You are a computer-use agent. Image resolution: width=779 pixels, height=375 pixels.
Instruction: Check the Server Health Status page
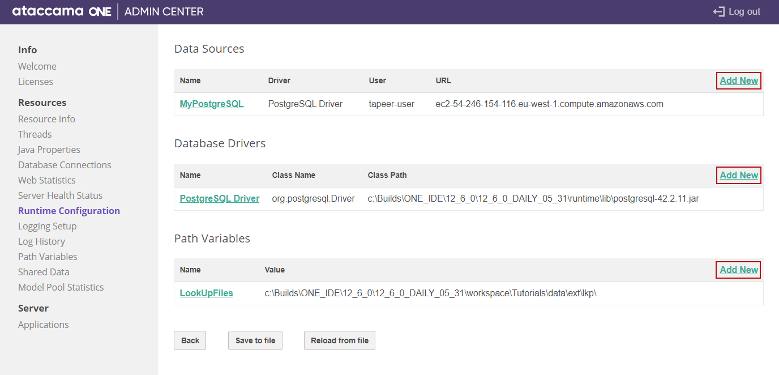60,195
